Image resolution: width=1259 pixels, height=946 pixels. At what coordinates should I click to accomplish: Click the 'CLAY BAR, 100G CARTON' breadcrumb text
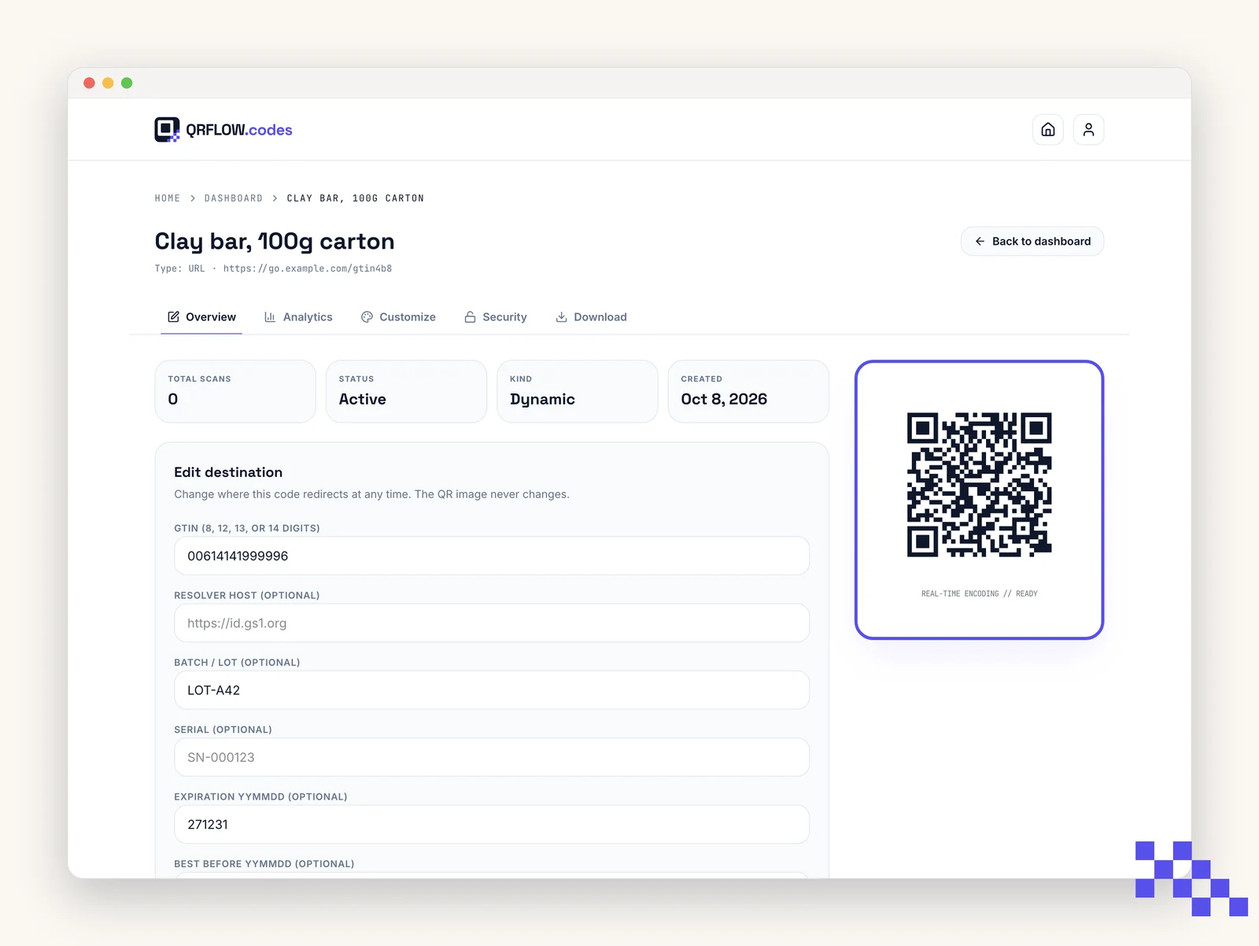356,198
